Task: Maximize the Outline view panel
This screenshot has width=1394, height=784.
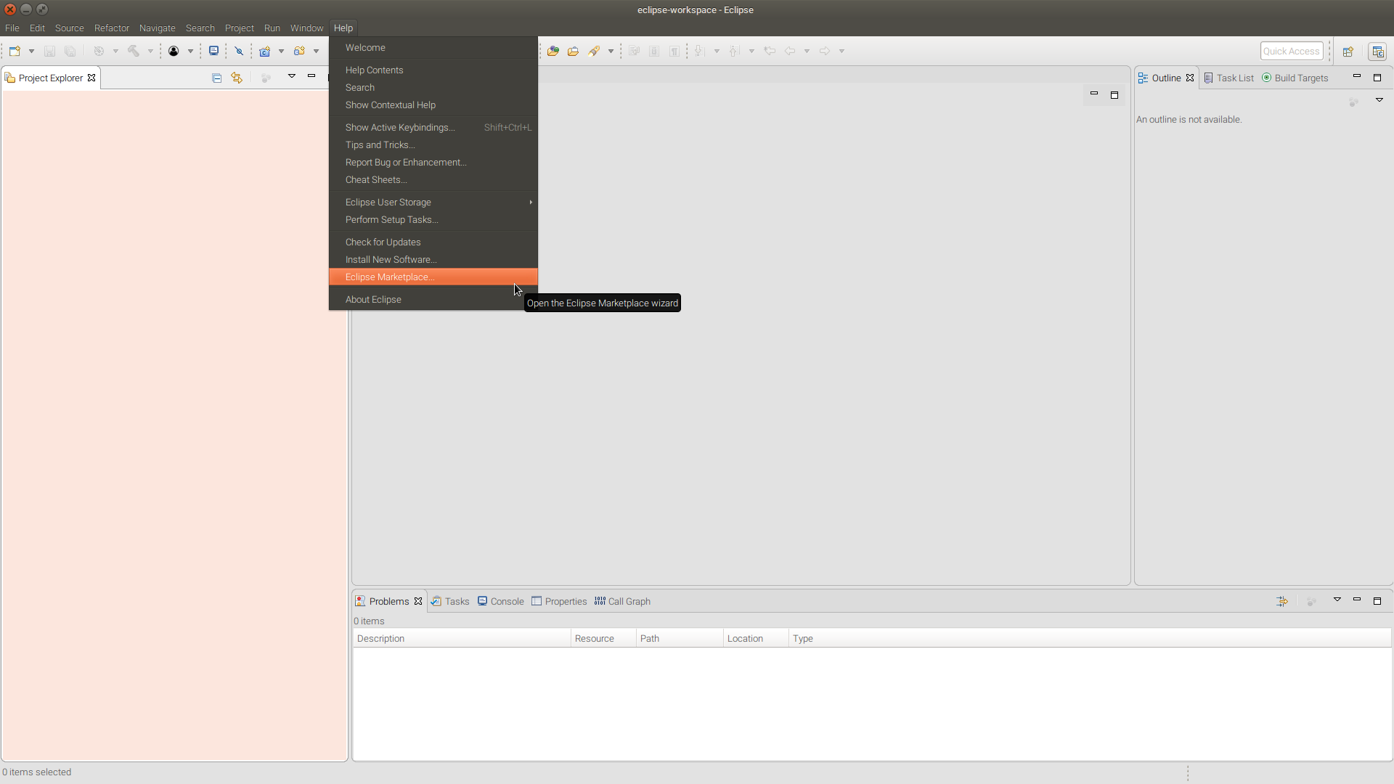Action: point(1377,77)
